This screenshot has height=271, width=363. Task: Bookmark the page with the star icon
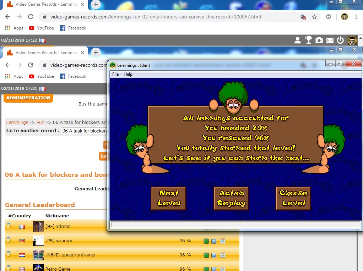pos(314,17)
